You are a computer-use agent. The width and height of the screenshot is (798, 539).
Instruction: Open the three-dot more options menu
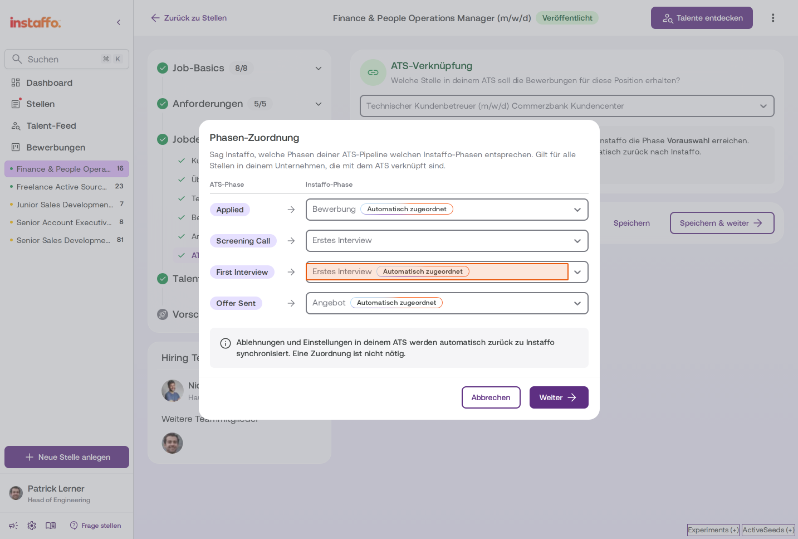tap(773, 18)
